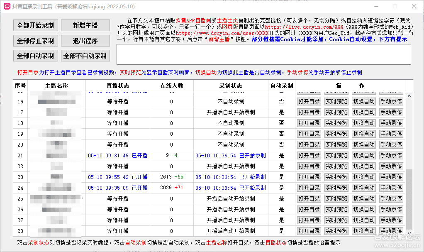This screenshot has width=424, height=252.
Task: Click 退出程序 button
Action: (x=85, y=41)
